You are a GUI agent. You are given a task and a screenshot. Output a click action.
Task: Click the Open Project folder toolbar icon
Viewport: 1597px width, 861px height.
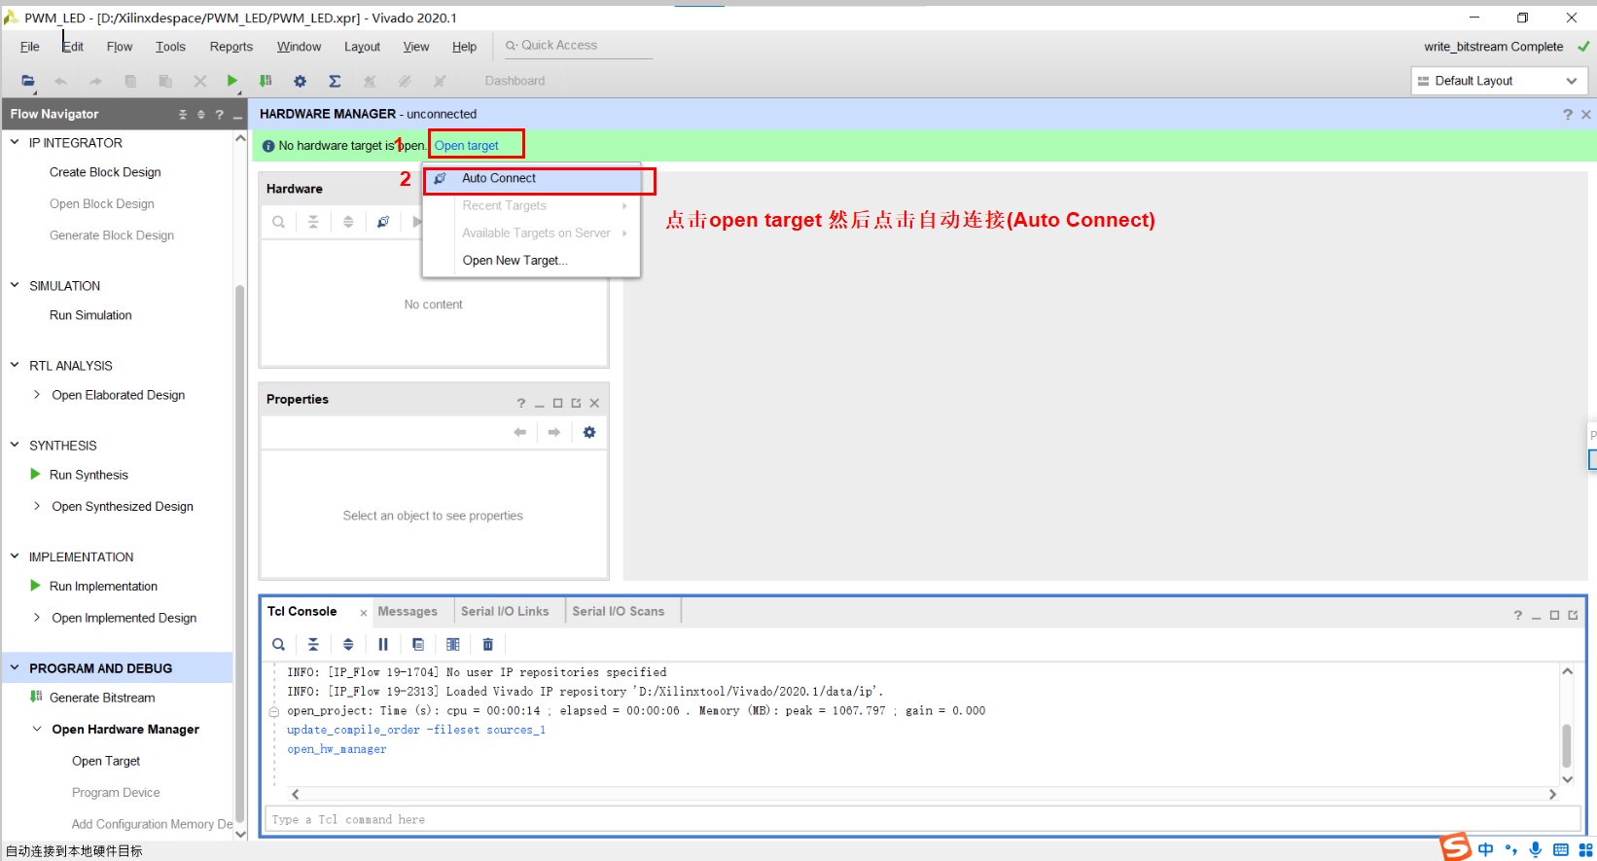click(27, 82)
